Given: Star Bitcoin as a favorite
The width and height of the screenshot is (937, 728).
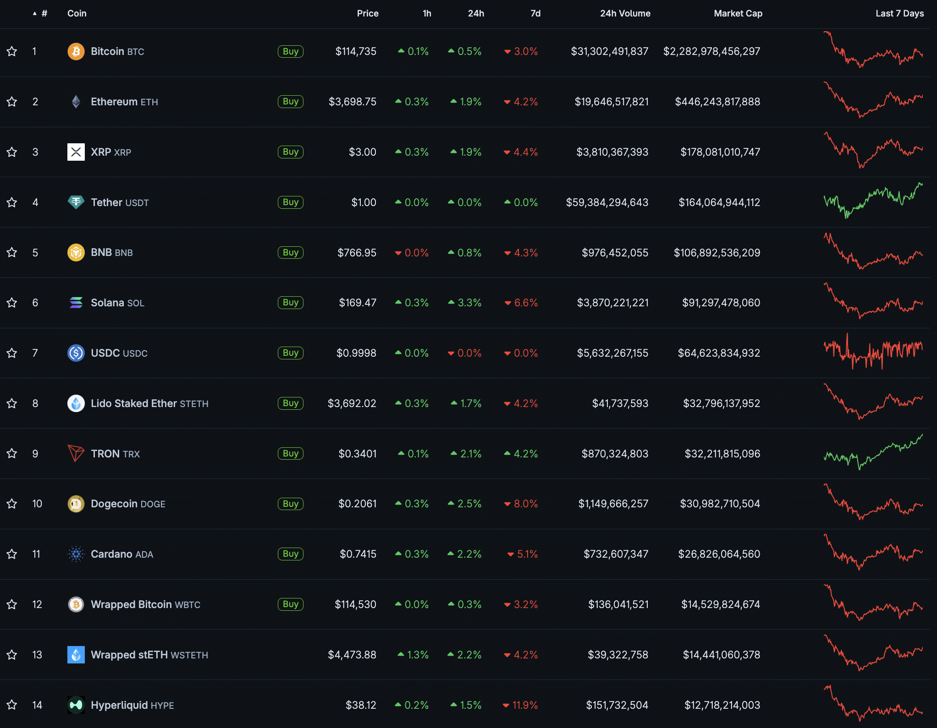Looking at the screenshot, I should click(12, 51).
